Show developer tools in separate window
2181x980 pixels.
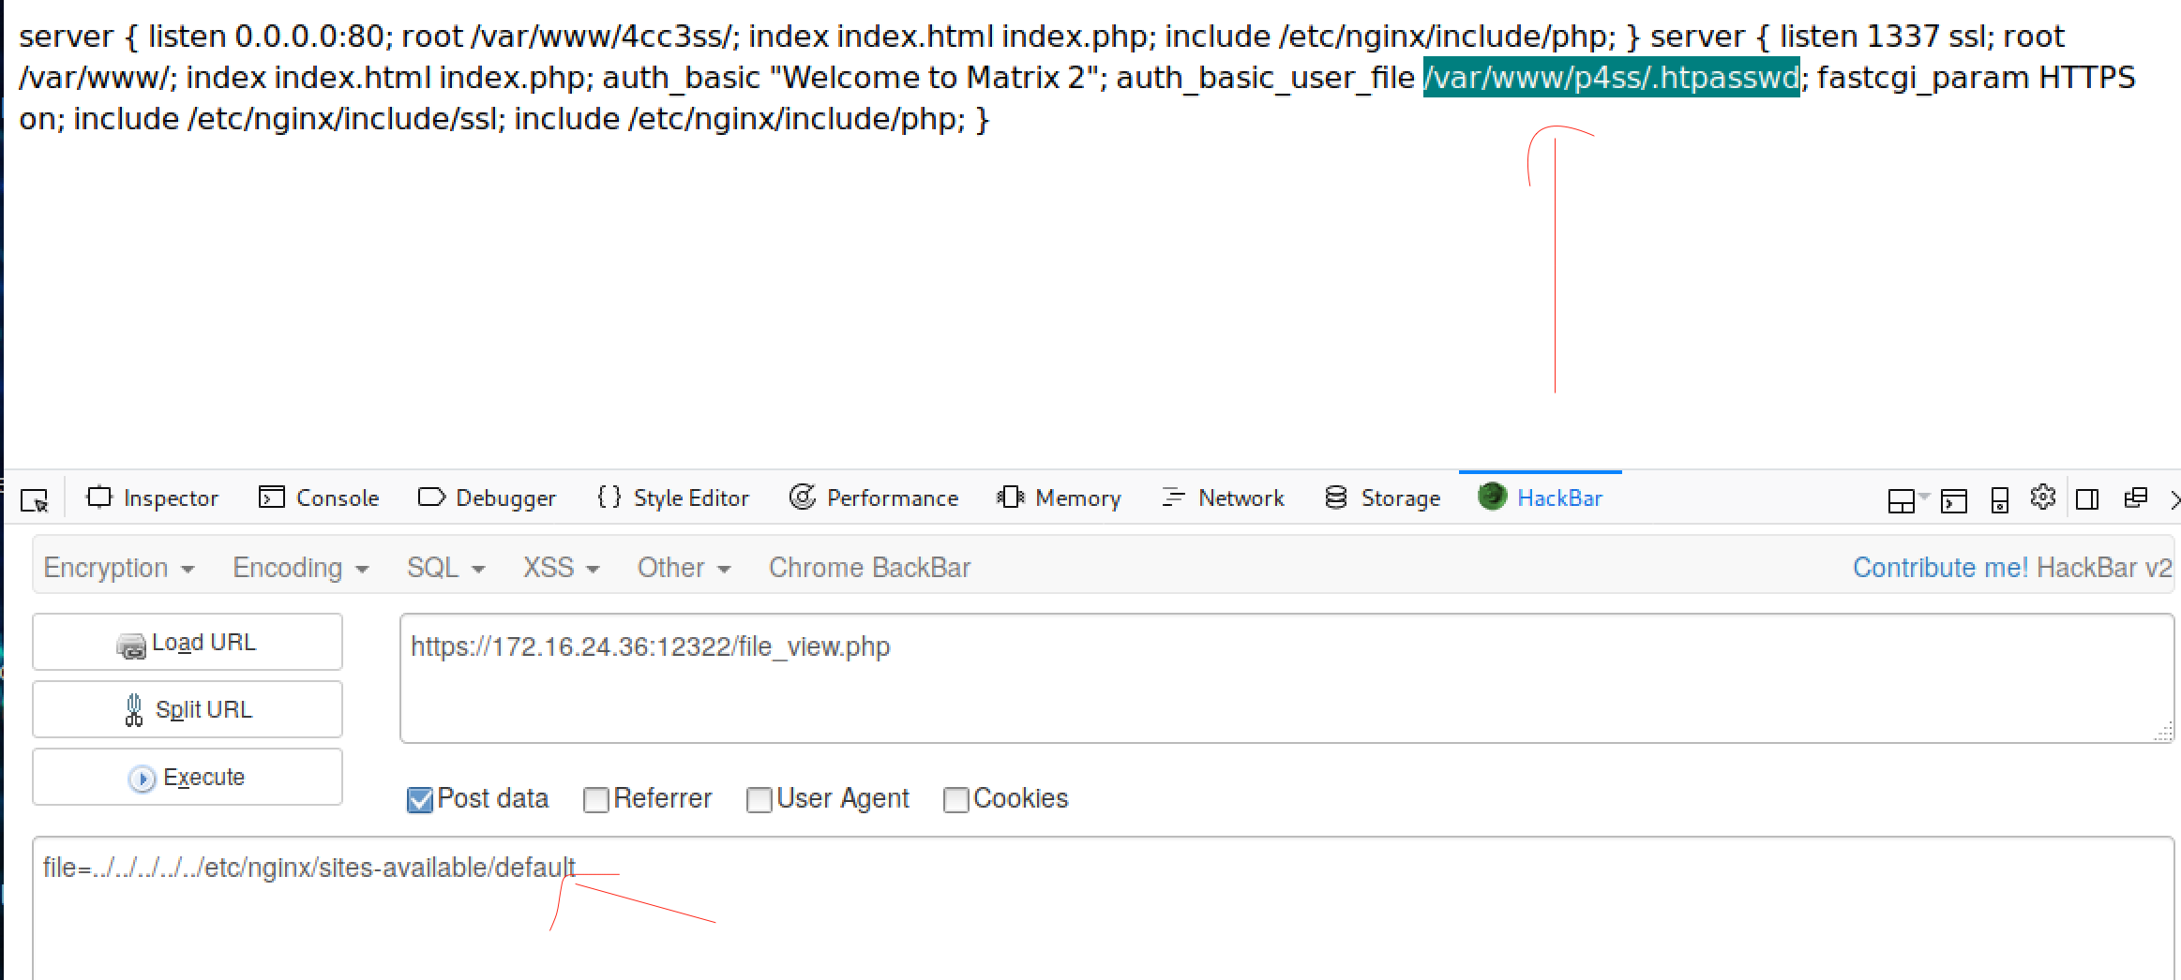point(2135,497)
